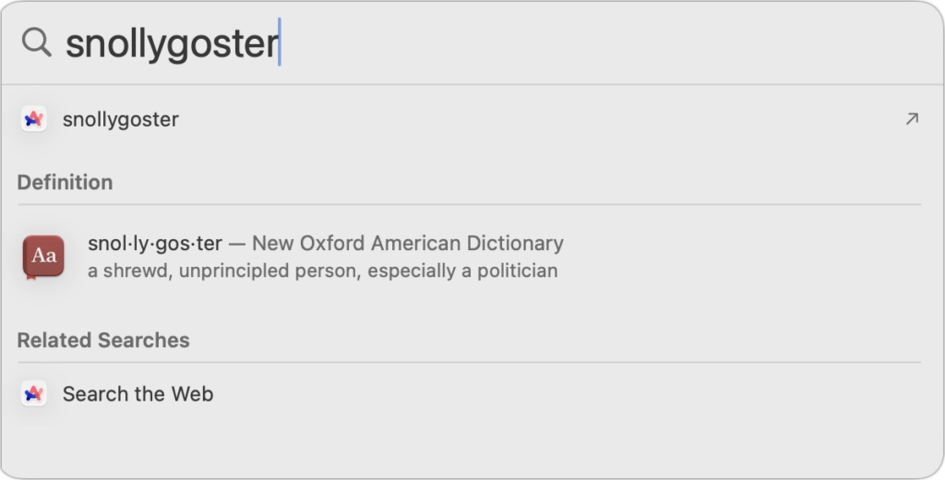Click the diagonal arrow on the snollygoster row
The width and height of the screenshot is (945, 480).
point(912,119)
